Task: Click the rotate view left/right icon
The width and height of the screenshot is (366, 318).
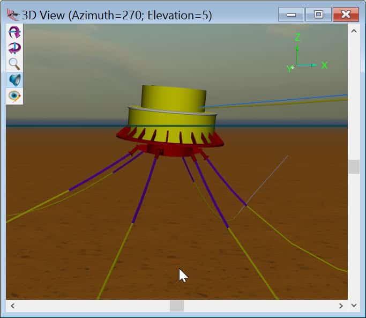Action: pos(14,48)
